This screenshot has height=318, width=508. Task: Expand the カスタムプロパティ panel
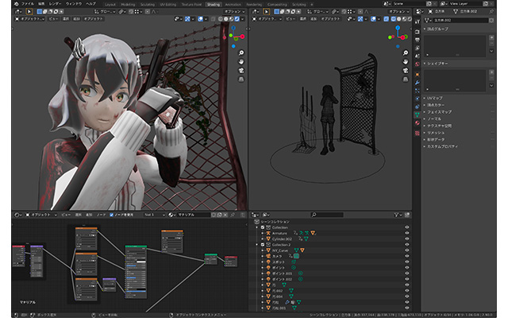pos(443,146)
